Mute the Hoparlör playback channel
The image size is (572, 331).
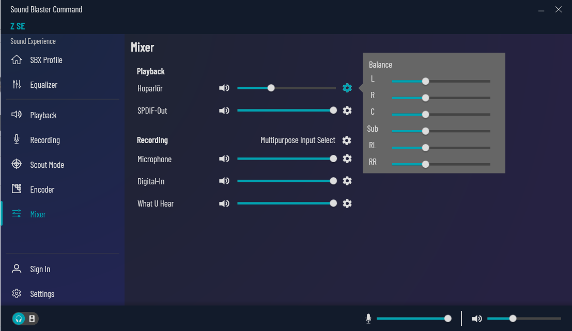tap(224, 88)
